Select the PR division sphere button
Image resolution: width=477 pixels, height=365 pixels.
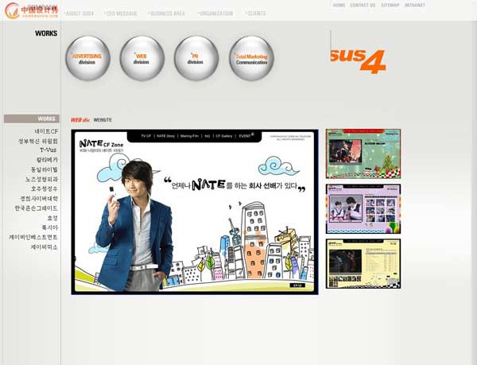[x=196, y=58]
